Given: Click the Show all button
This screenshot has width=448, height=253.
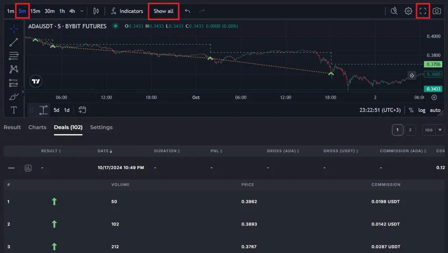Looking at the screenshot, I should pyautogui.click(x=164, y=11).
